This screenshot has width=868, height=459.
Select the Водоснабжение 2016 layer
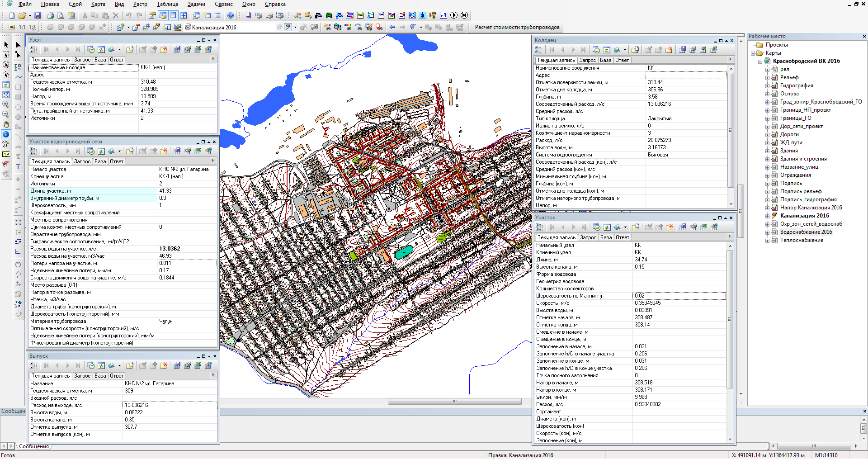[806, 232]
